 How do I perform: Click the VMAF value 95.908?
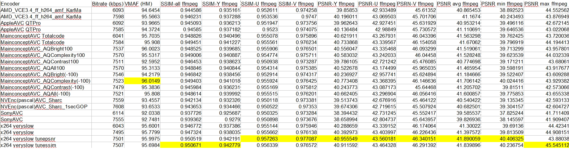pyautogui.click(x=142, y=42)
